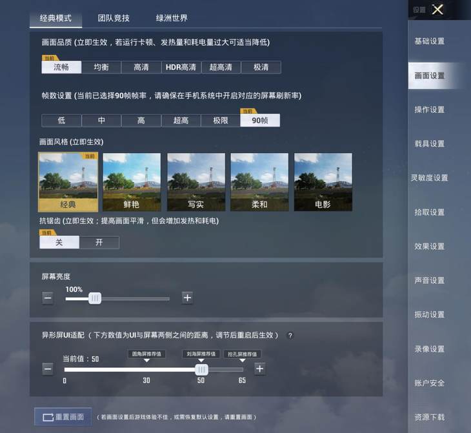Turn anti-aliasing on with 开

[x=99, y=242]
